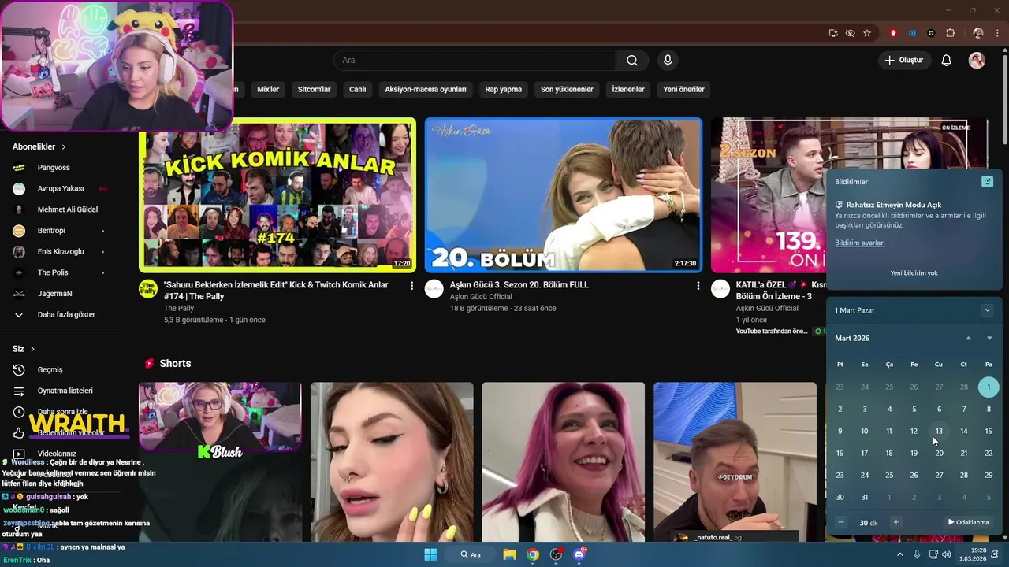This screenshot has width=1009, height=567.
Task: Expand the Abonelikler section chevron
Action: [x=64, y=147]
